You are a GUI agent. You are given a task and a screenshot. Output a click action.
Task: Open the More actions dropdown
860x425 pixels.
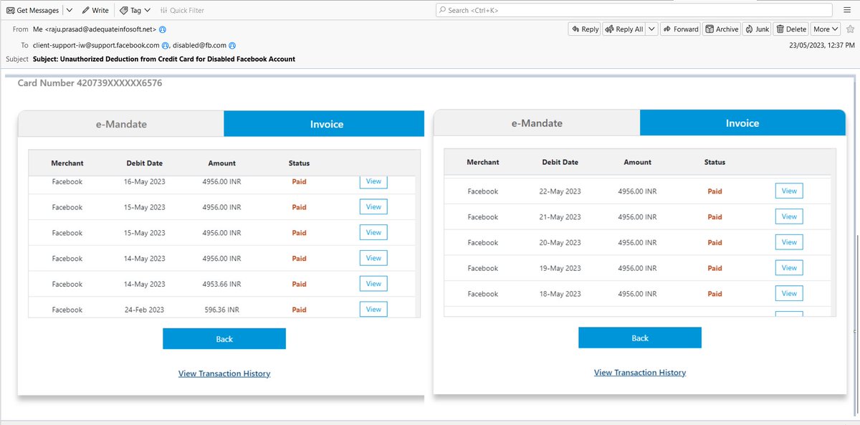click(826, 29)
